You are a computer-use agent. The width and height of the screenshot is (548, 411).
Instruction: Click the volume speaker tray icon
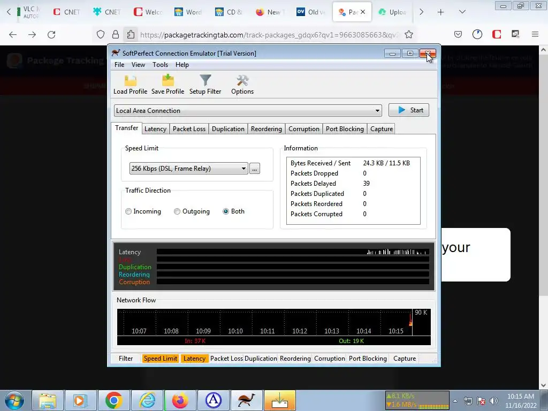[493, 401]
